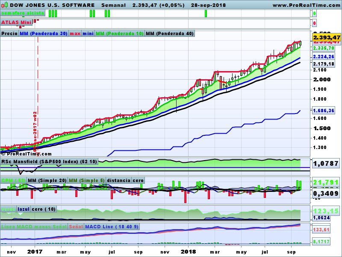Select the MM (Ponderada 40) legend label
The width and height of the screenshot is (342, 257).
[169, 33]
